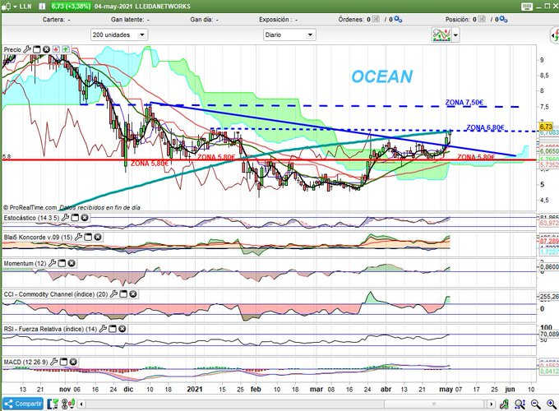Open Momentum indicator settings wrench
The width and height of the screenshot is (559, 411).
tap(52, 263)
